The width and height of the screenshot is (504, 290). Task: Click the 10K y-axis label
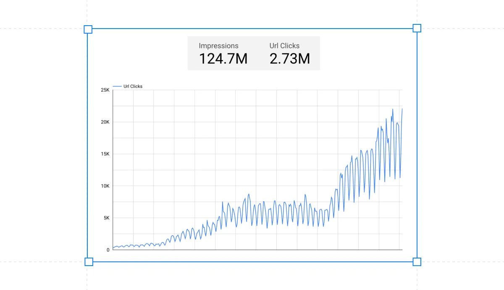pos(105,186)
